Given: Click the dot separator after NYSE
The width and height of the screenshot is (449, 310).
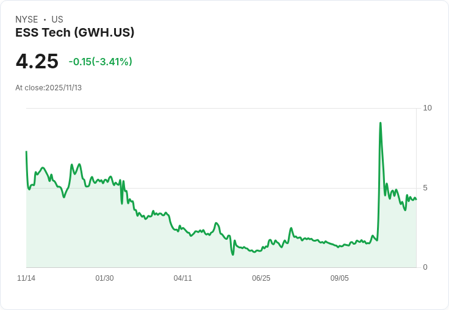Looking at the screenshot, I should coord(45,20).
